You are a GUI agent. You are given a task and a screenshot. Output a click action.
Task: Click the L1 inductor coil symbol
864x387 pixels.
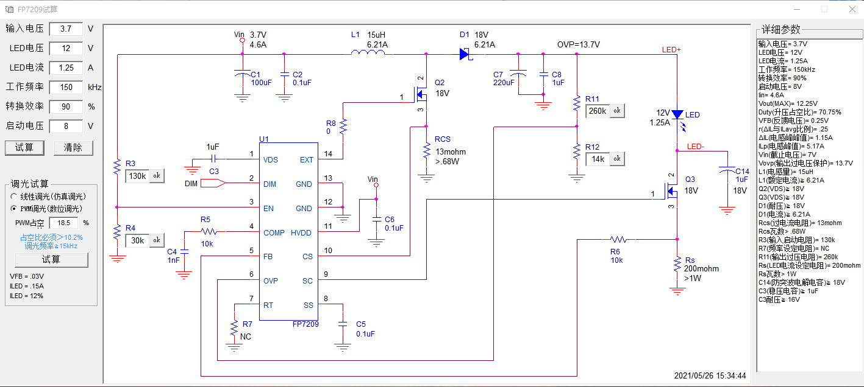pyautogui.click(x=368, y=53)
